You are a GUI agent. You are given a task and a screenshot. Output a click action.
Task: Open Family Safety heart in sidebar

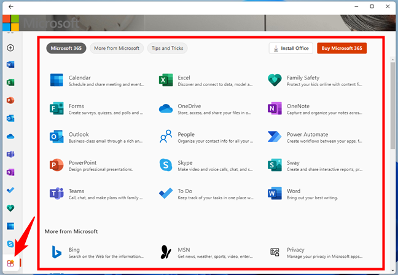10,208
